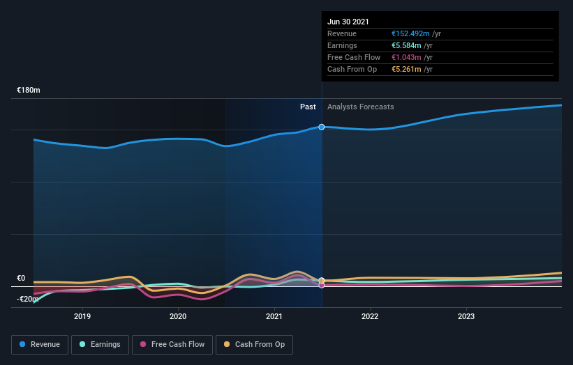Click the €180m y-axis label
573x365 pixels.
tap(29, 90)
